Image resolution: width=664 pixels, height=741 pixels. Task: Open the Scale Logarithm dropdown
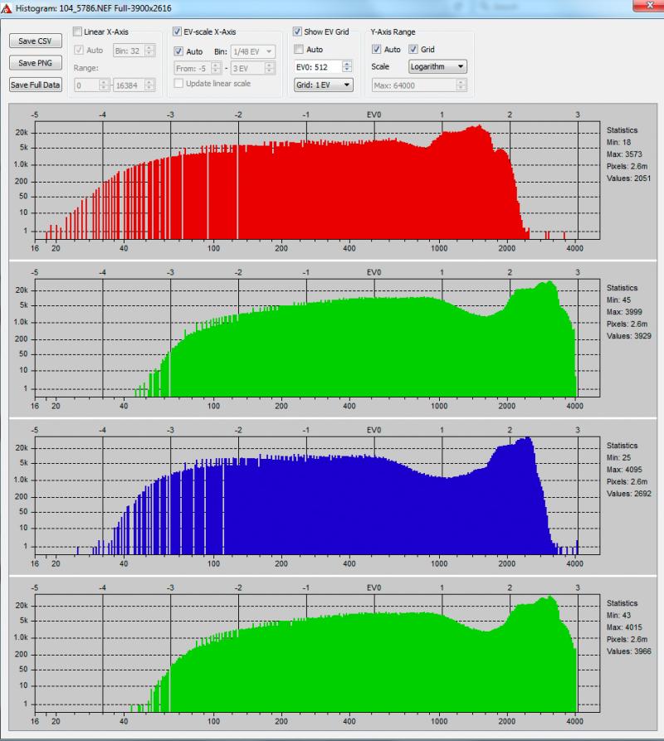(x=437, y=66)
